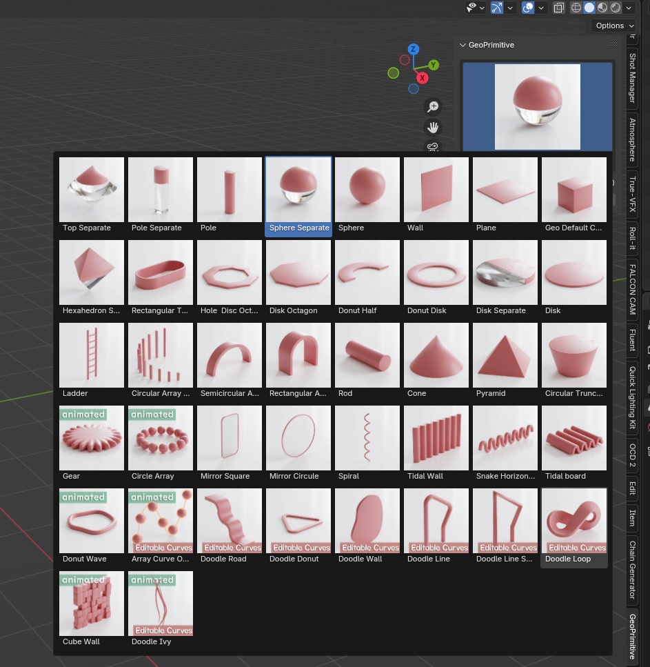This screenshot has width=650, height=667.
Task: Click the negative Y green circle on gizmo
Action: (x=394, y=73)
